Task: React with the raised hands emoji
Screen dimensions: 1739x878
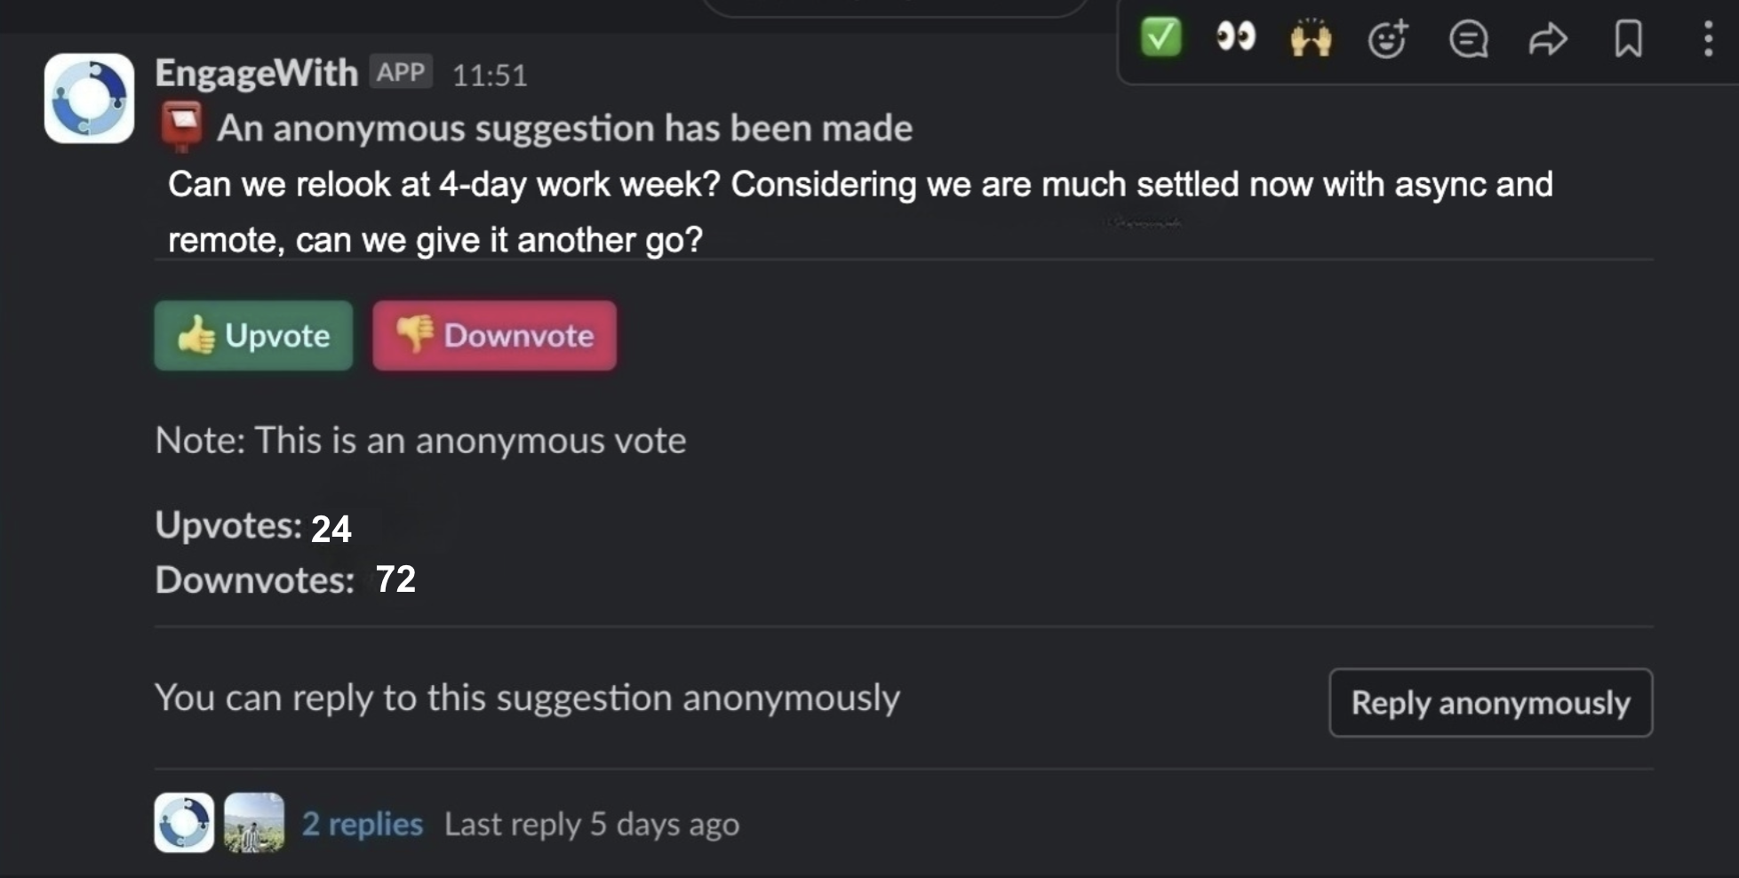Action: (1311, 38)
